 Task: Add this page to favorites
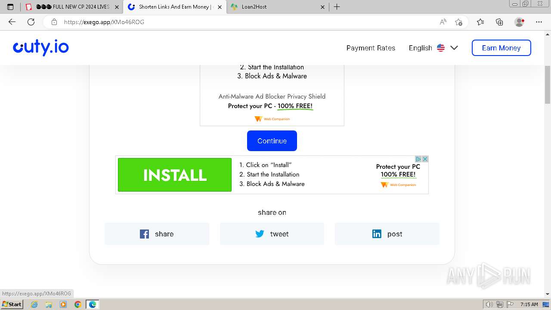click(458, 22)
